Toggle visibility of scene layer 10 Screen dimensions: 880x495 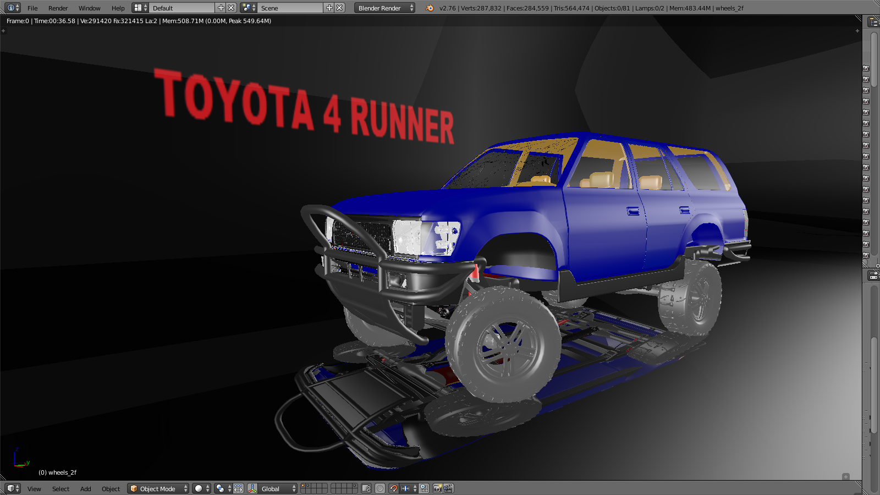click(x=355, y=486)
